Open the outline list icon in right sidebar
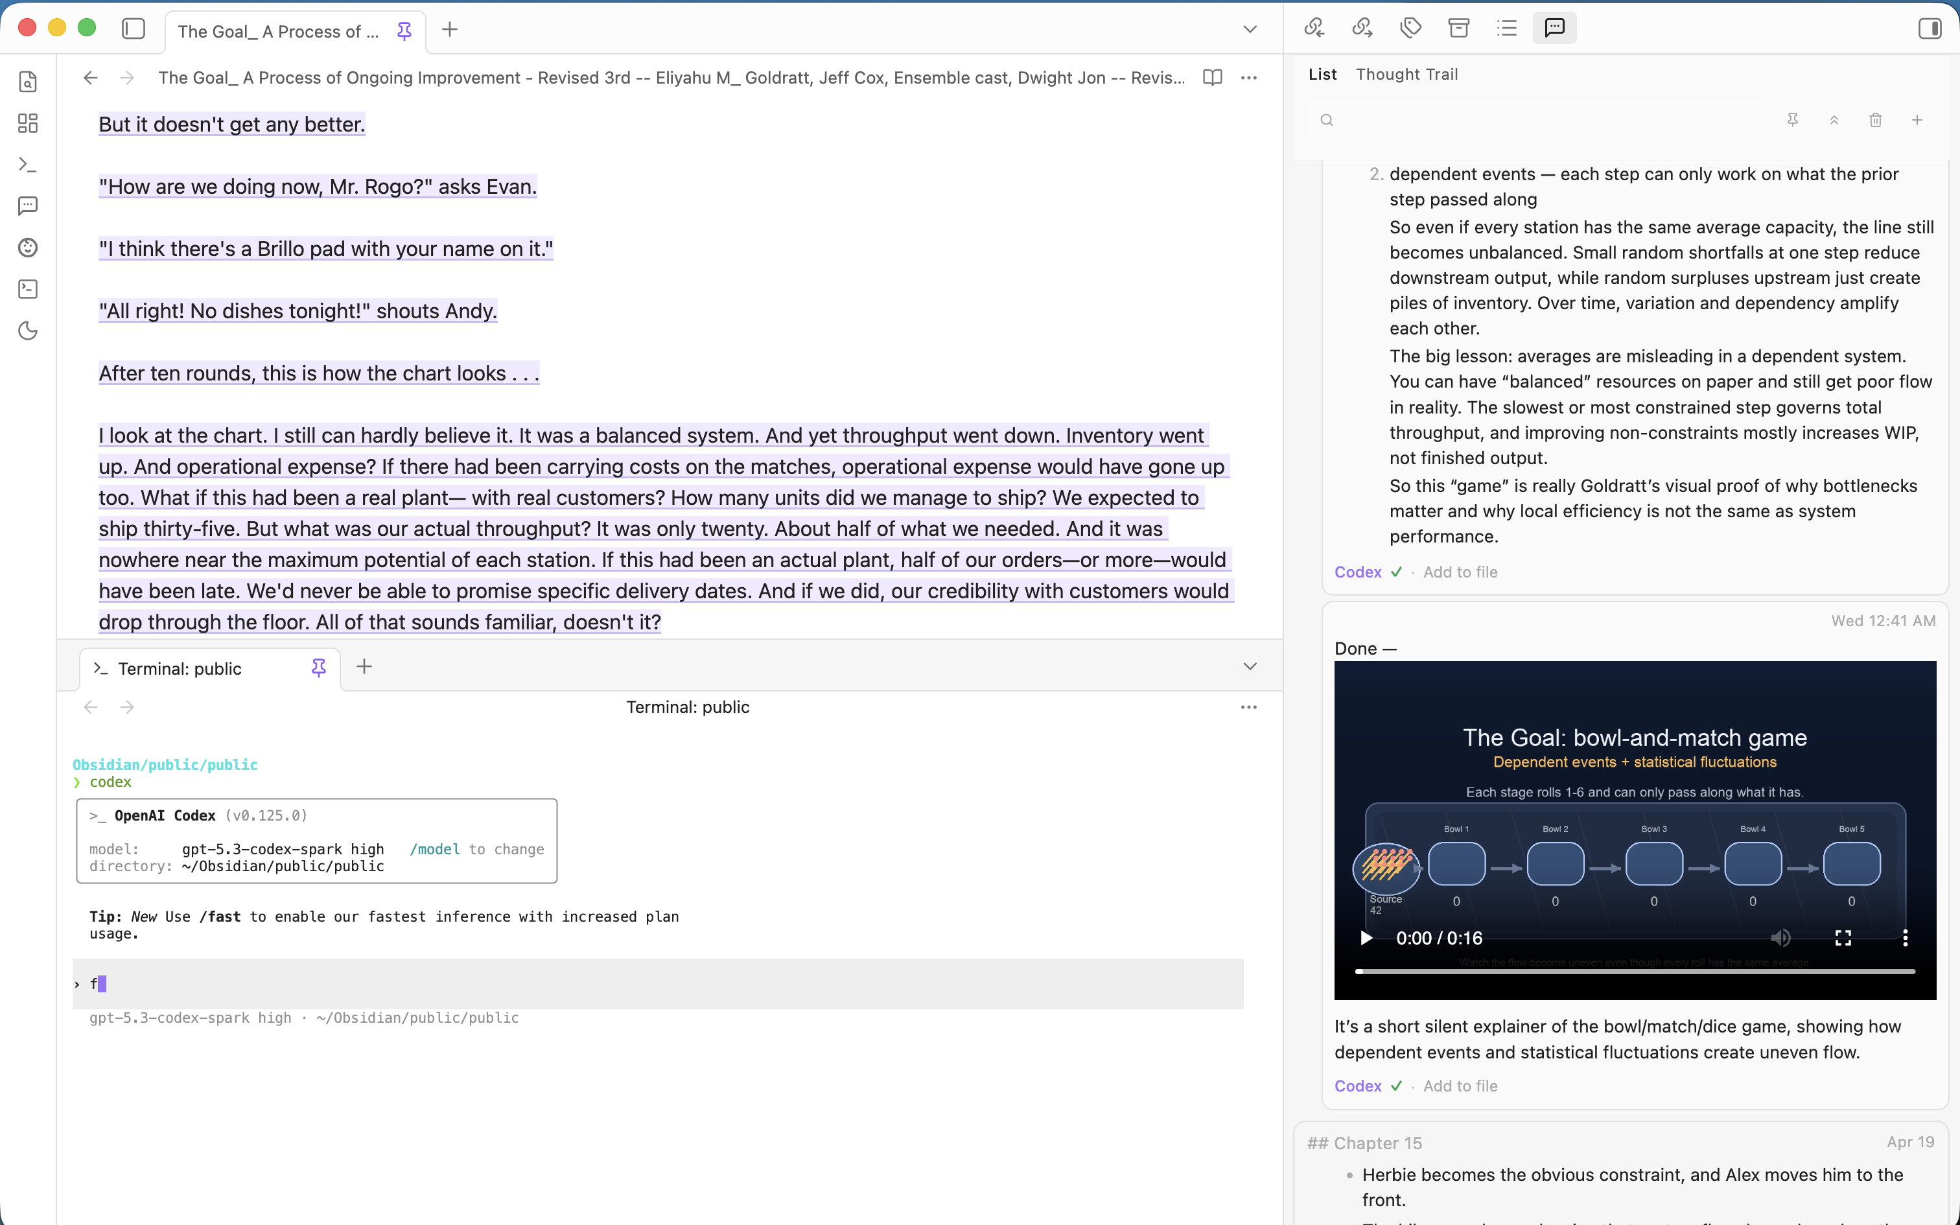The height and width of the screenshot is (1225, 1960). pyautogui.click(x=1506, y=29)
